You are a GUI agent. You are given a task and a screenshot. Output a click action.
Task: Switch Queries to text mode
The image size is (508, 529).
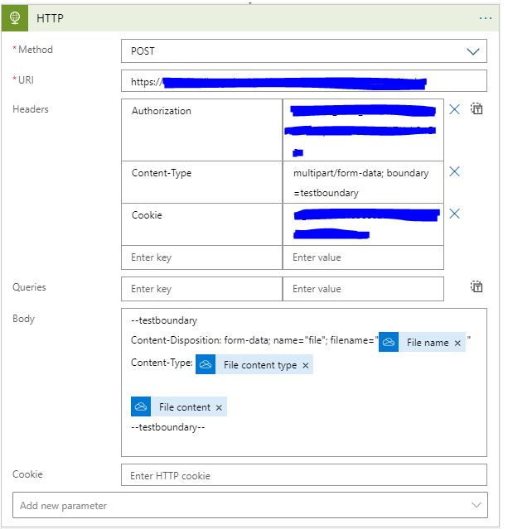tap(477, 286)
